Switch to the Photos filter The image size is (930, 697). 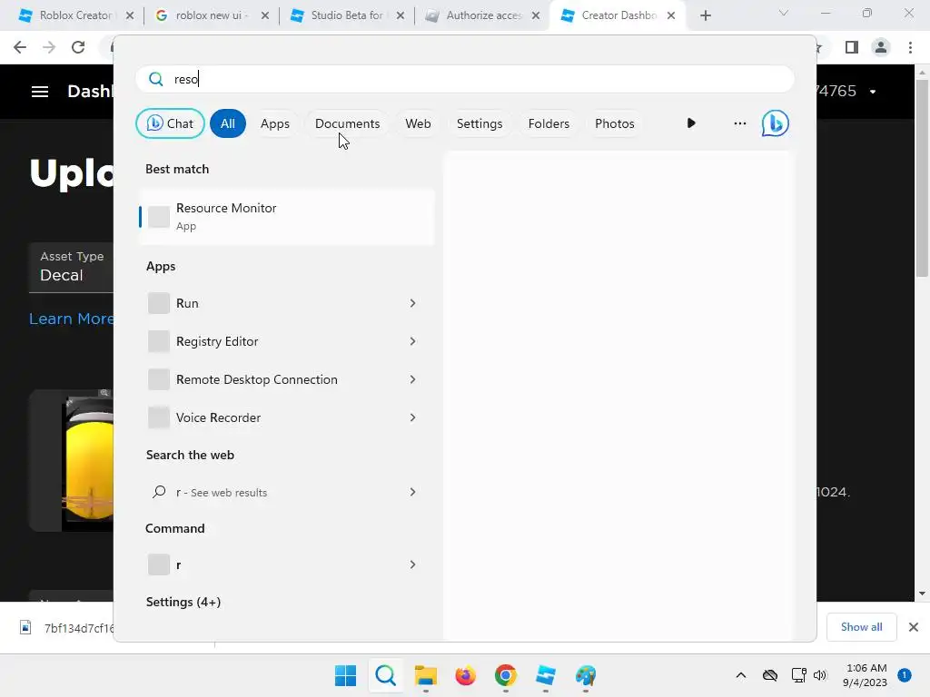pos(615,123)
